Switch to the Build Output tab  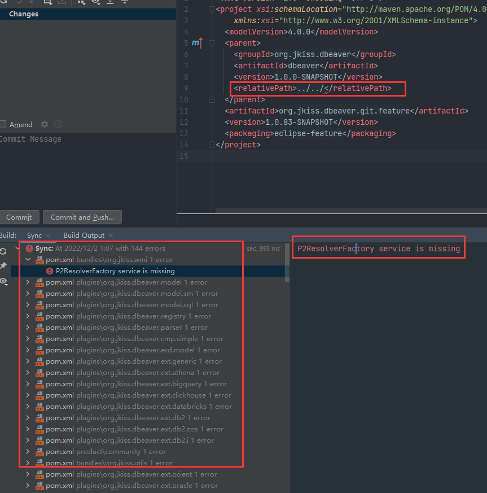click(85, 235)
